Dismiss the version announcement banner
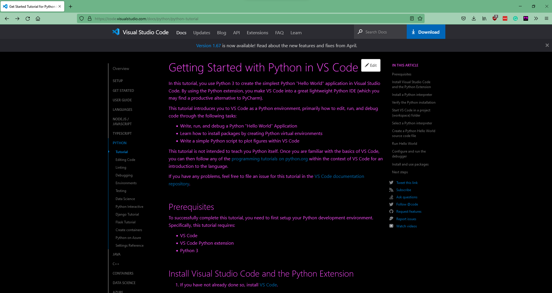The image size is (552, 293). point(547,45)
